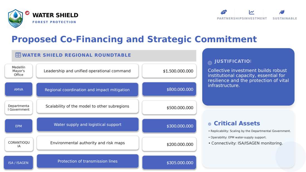This screenshot has width=306, height=172.
Task: Click the target icon next to Justification
Action: (210, 63)
